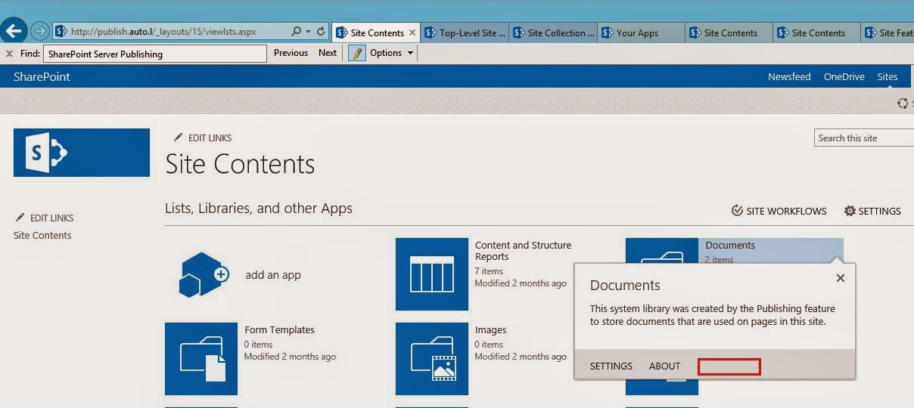Click ABOUT in the Documents callout
914x408 pixels.
pos(665,366)
